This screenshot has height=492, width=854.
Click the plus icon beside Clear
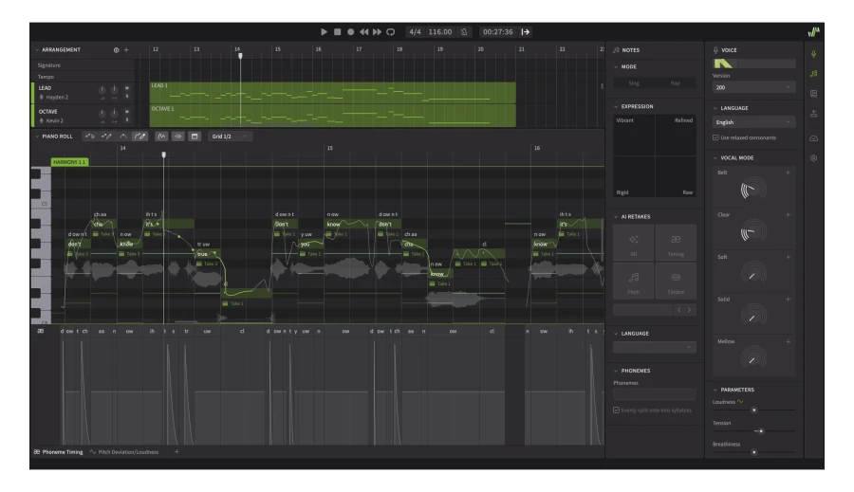tap(789, 215)
